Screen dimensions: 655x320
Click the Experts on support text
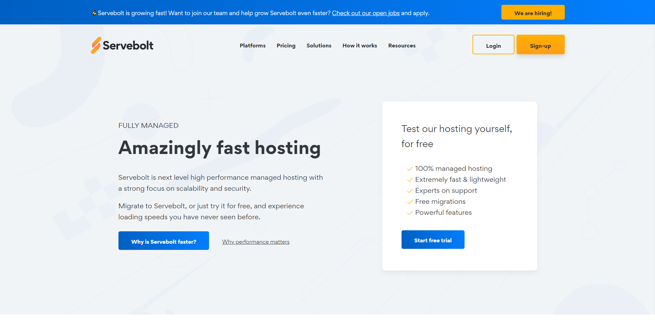446,190
